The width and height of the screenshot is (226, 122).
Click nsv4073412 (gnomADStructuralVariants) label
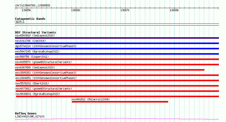[44, 89]
